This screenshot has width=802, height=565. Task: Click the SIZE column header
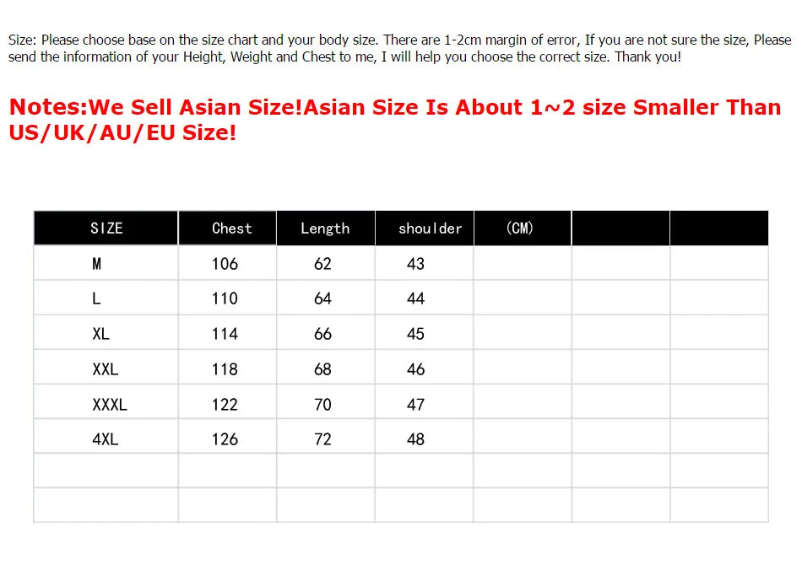[x=106, y=228]
